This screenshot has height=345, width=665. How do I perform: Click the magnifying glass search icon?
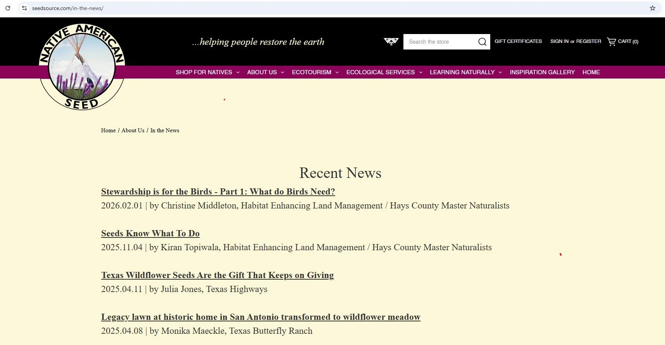pos(482,42)
